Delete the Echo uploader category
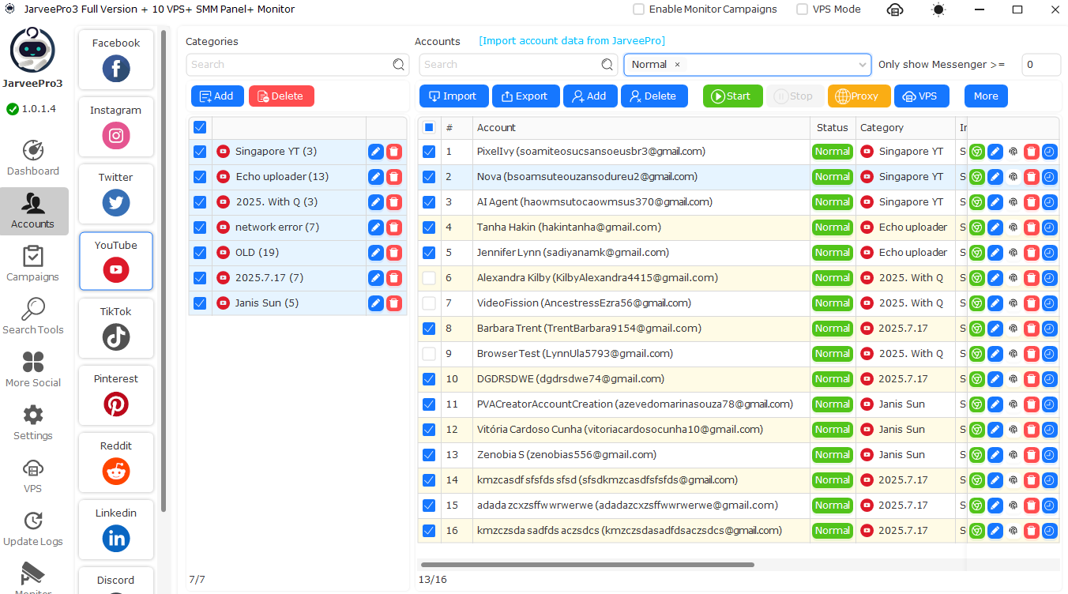1068x594 pixels. pos(394,177)
